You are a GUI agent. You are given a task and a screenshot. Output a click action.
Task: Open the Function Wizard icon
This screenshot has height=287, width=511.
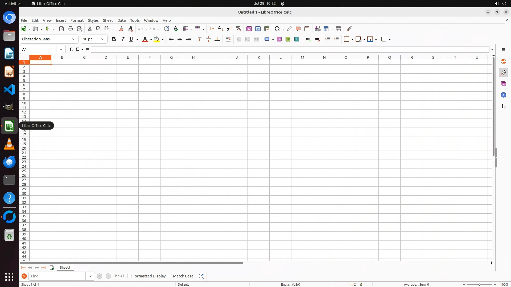[x=71, y=49]
